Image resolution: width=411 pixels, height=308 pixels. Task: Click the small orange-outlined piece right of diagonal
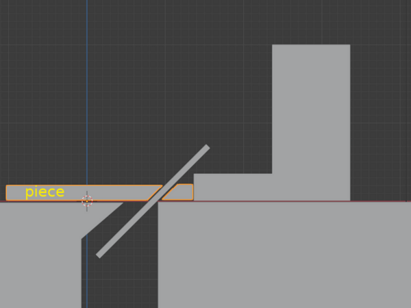(179, 192)
